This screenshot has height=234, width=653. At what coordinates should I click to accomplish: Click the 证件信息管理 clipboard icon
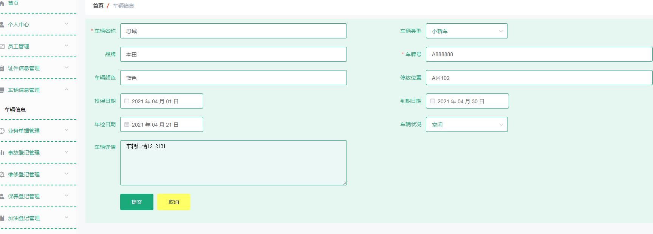click(2, 68)
